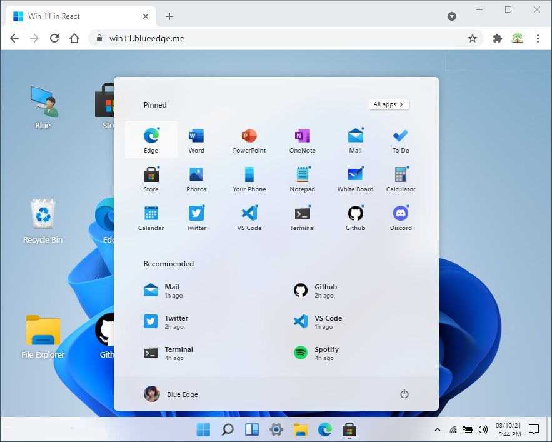Launch the Your Phone app

point(249,178)
